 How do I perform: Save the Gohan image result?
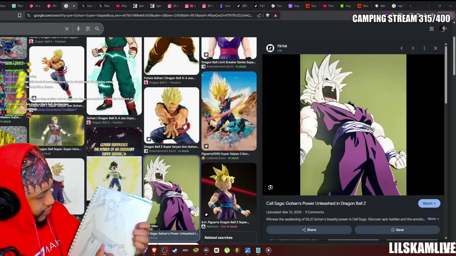pyautogui.click(x=397, y=230)
